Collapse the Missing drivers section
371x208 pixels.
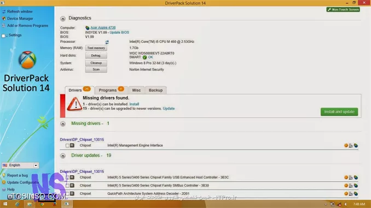[63, 124]
